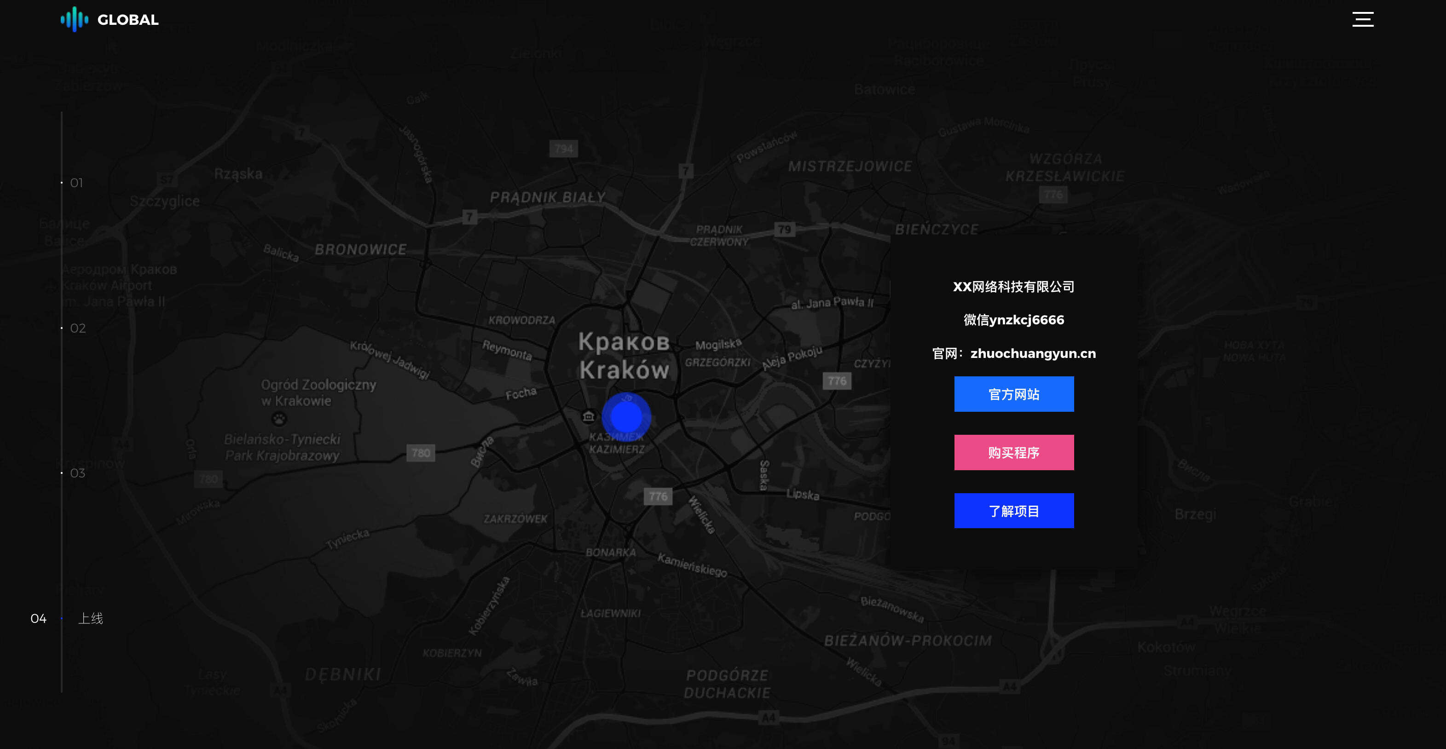Click the 794 road badge on map
This screenshot has height=749, width=1446.
(564, 149)
